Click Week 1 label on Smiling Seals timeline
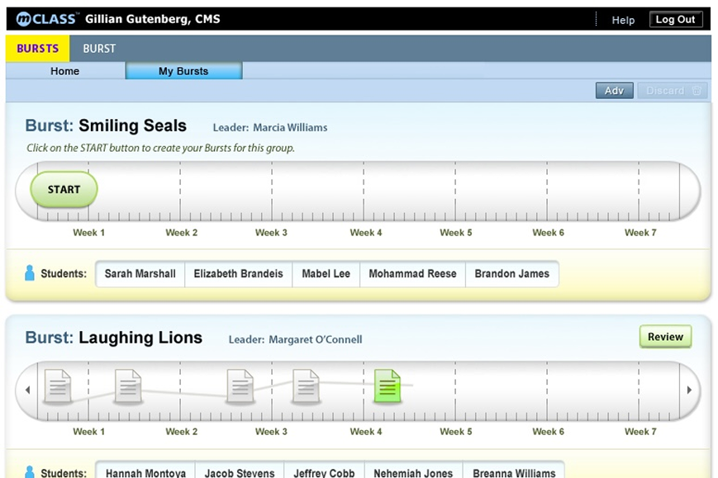Screen dimensions: 718x478 click(x=89, y=232)
